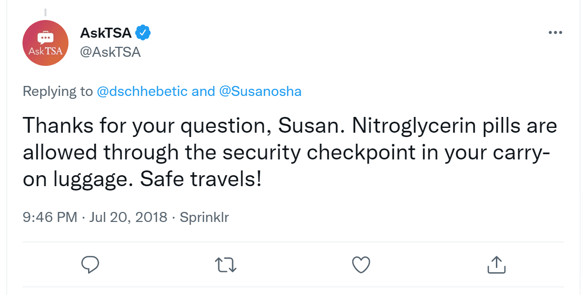Open the @Susanosha mention link

pos(260,91)
